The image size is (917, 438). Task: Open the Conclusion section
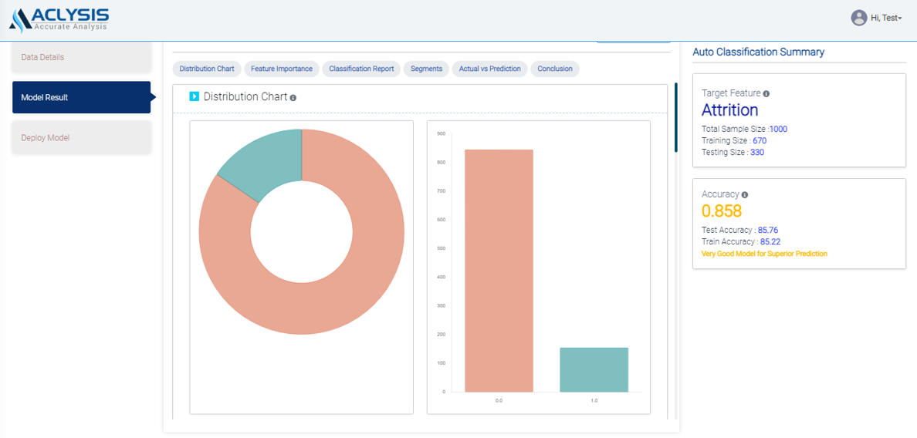click(555, 69)
